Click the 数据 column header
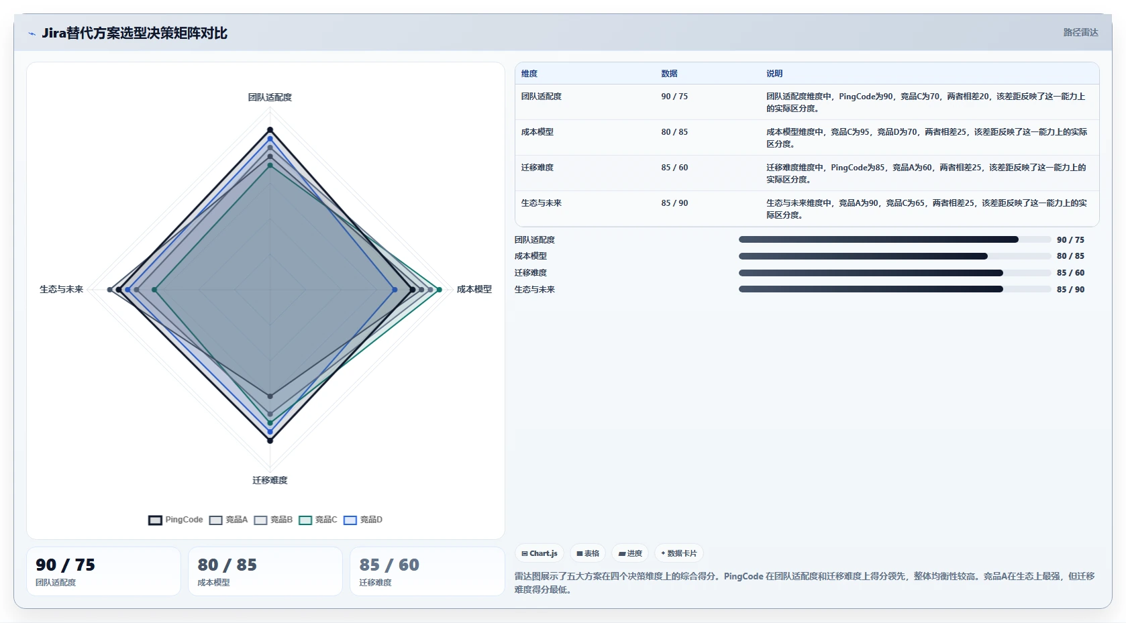Image resolution: width=1126 pixels, height=623 pixels. coord(669,74)
